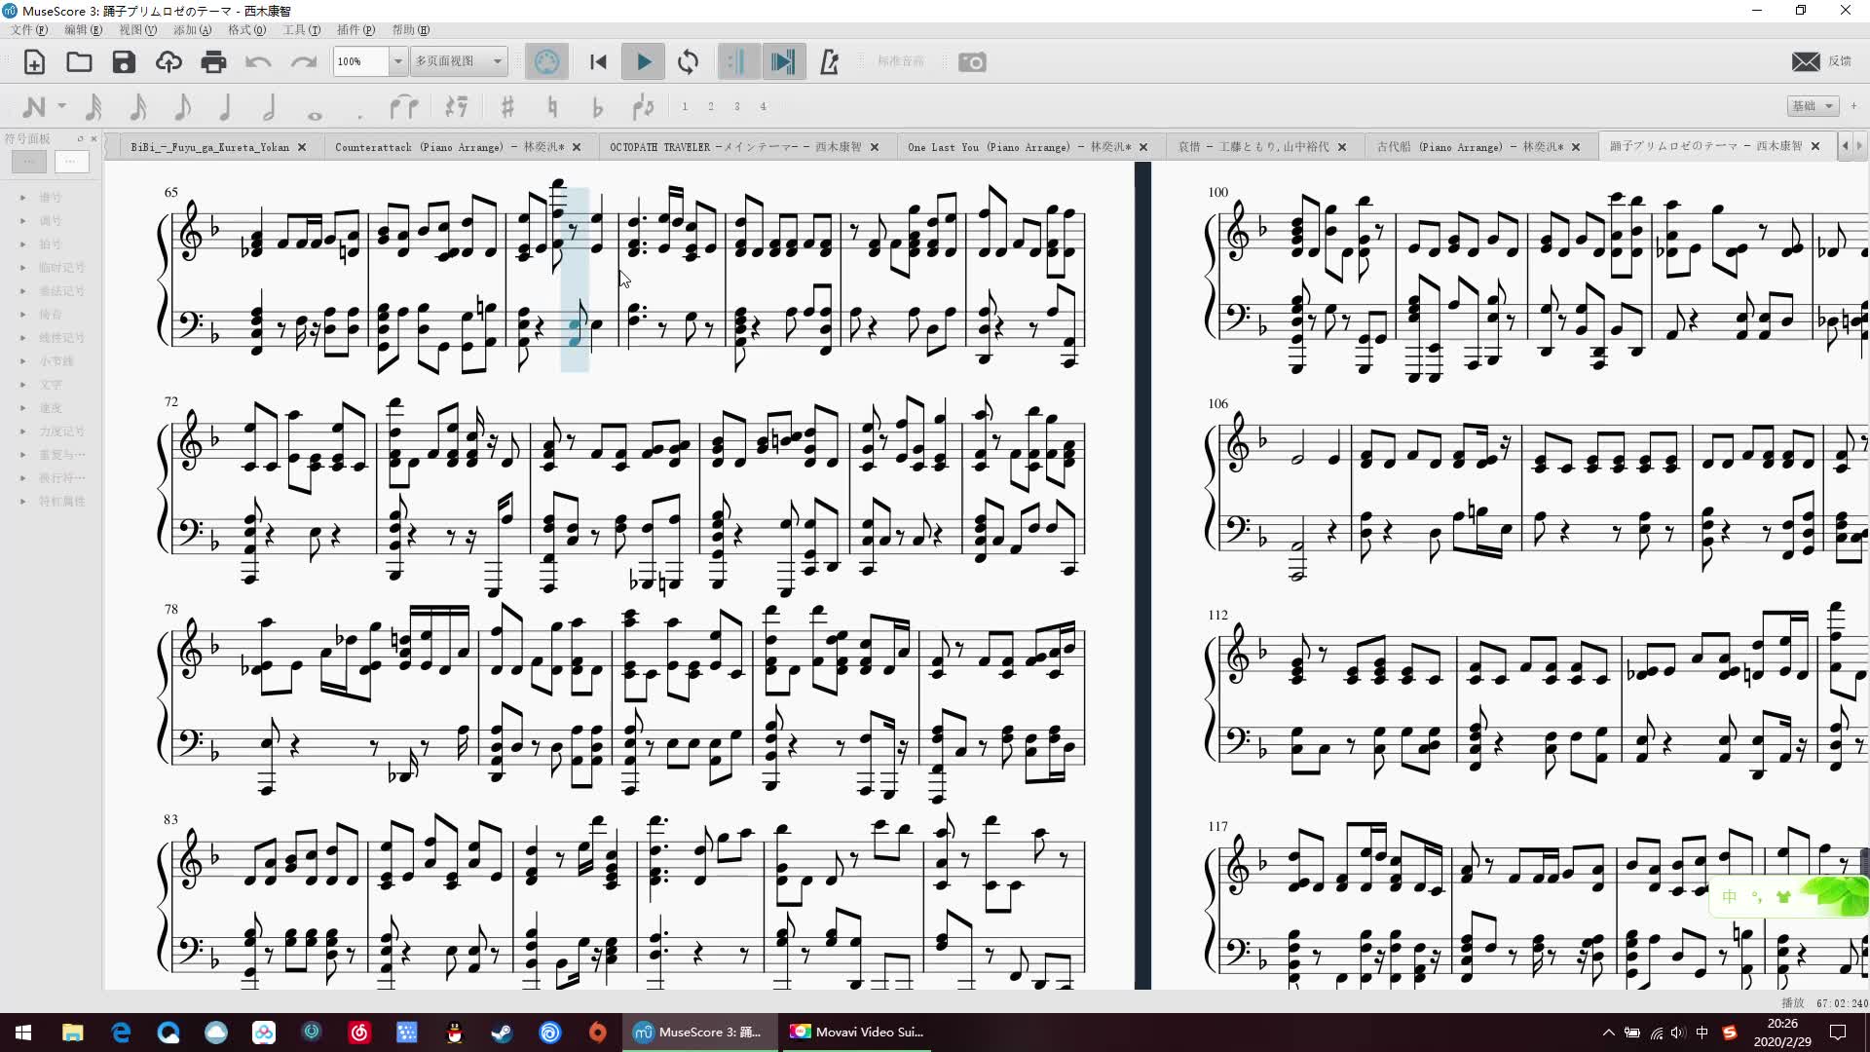This screenshot has height=1052, width=1870.
Task: Open a score file with the folder icon
Action: tap(79, 62)
